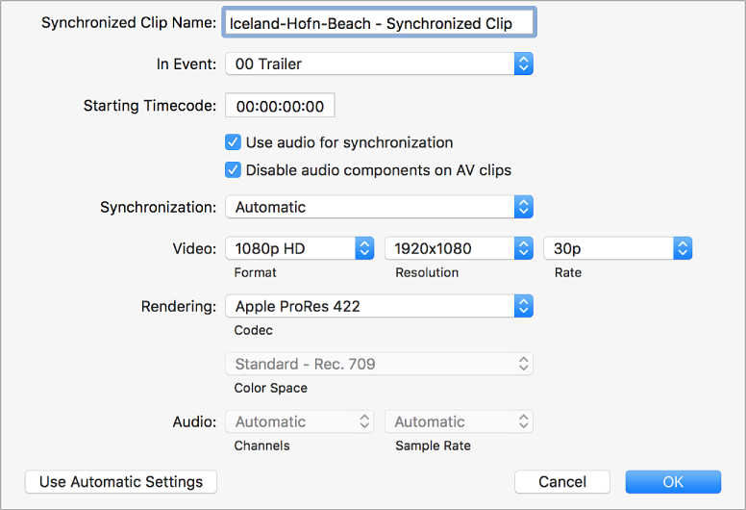
Task: Click the Video Format chevron arrows icon
Action: [x=364, y=248]
